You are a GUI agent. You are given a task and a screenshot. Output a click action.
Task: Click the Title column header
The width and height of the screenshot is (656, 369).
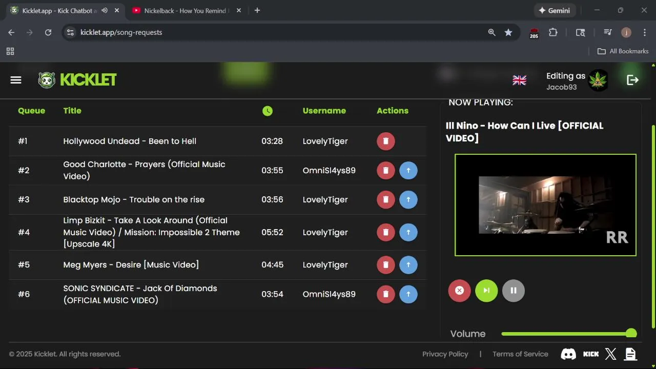pyautogui.click(x=72, y=111)
